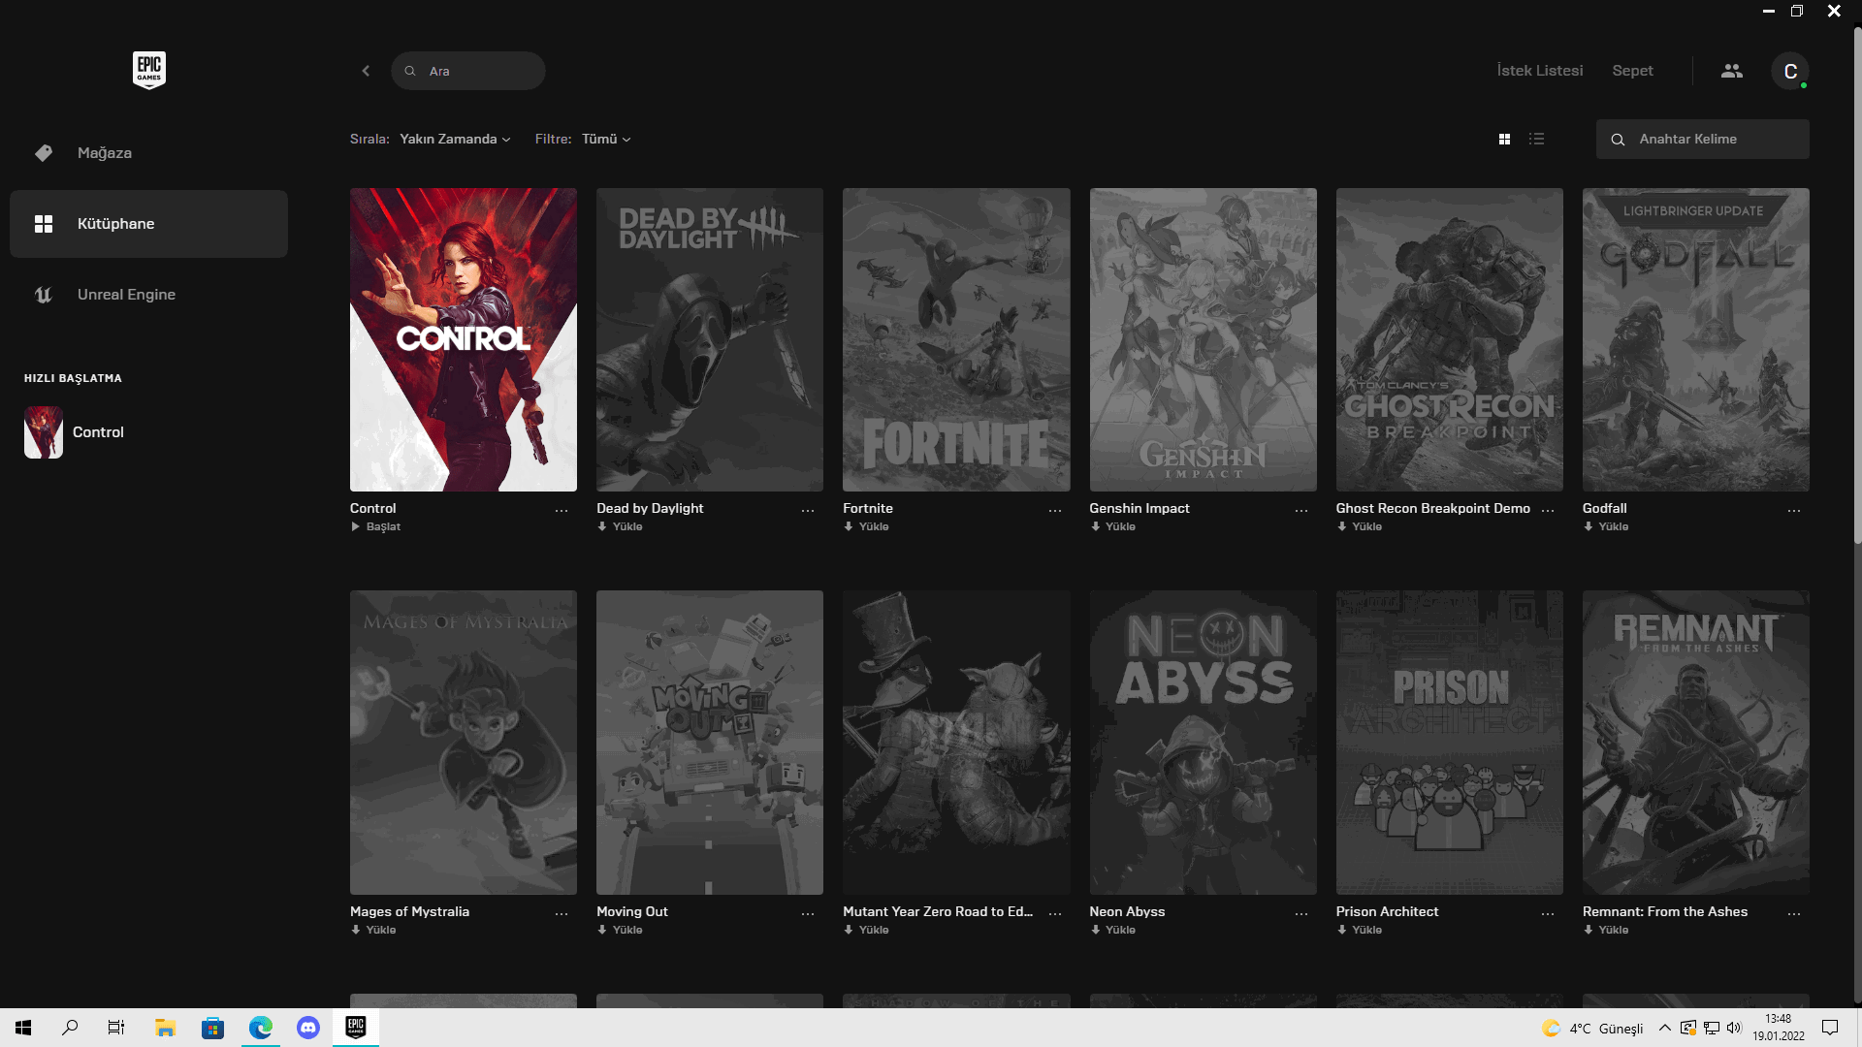Open options menu for Mages of Mystralia
1862x1047 pixels.
562,914
